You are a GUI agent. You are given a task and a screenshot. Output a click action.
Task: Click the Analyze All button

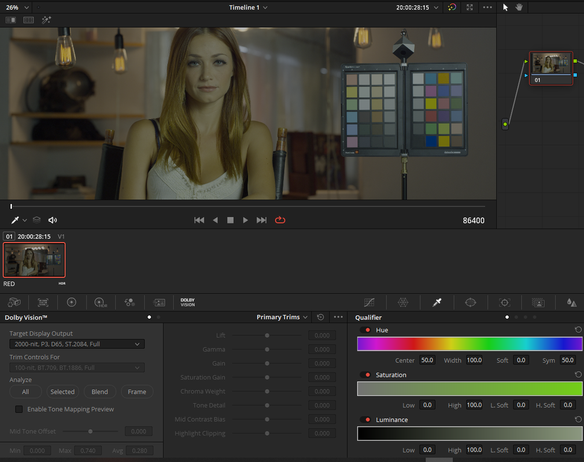(25, 392)
